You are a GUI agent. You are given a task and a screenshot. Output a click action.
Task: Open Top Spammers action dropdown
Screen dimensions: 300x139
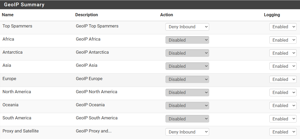point(187,27)
